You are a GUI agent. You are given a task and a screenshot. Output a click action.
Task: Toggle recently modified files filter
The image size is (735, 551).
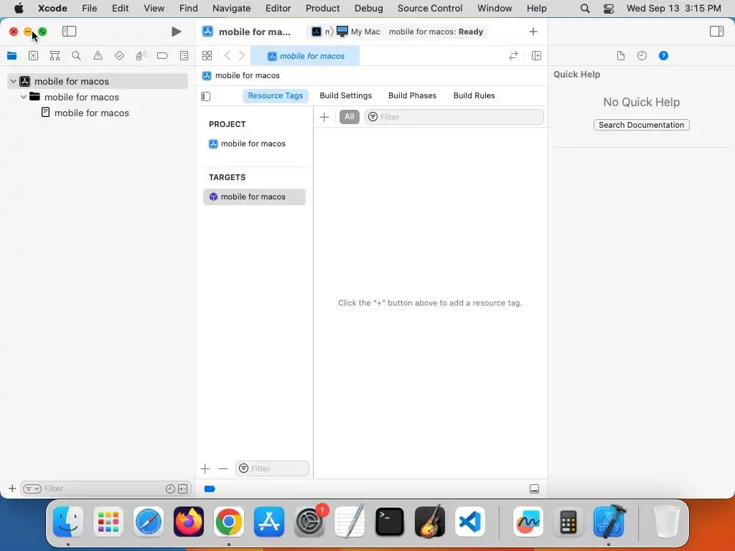pyautogui.click(x=170, y=489)
